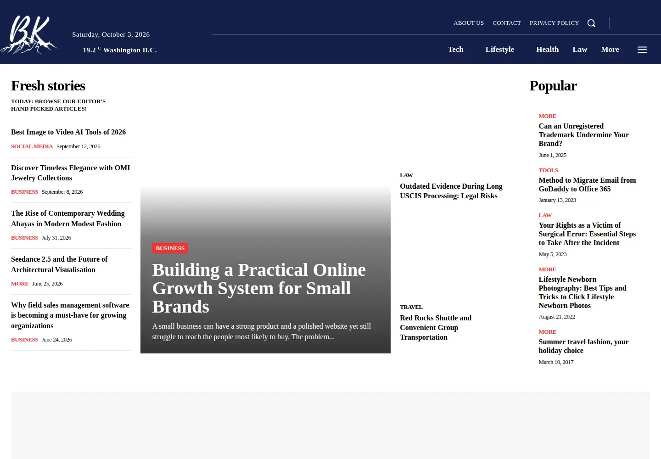Click the 'September 12, 2026' article date
This screenshot has width=661, height=459.
(x=78, y=146)
